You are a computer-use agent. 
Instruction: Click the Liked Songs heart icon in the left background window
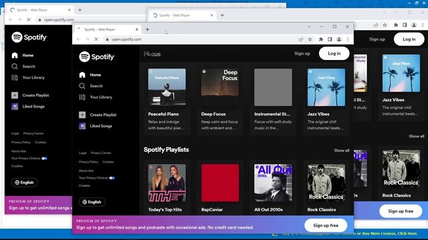(x=15, y=107)
